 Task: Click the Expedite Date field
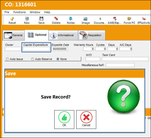(x=60, y=49)
